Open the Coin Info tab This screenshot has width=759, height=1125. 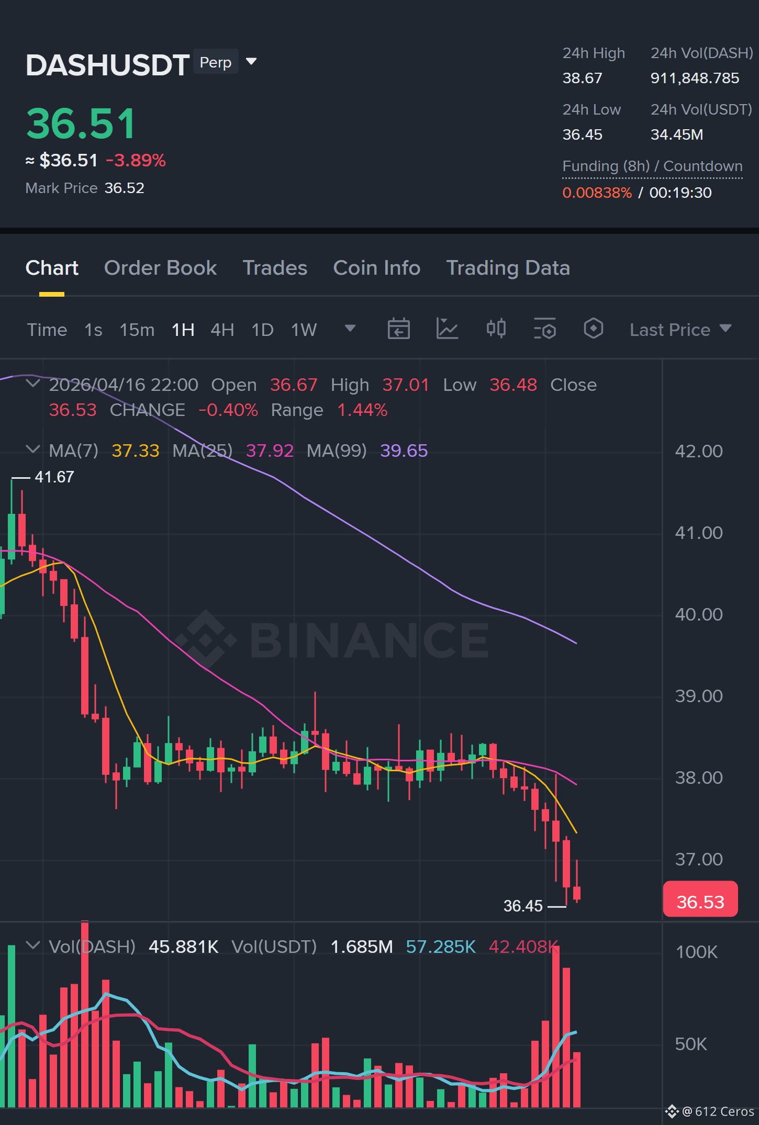point(377,268)
